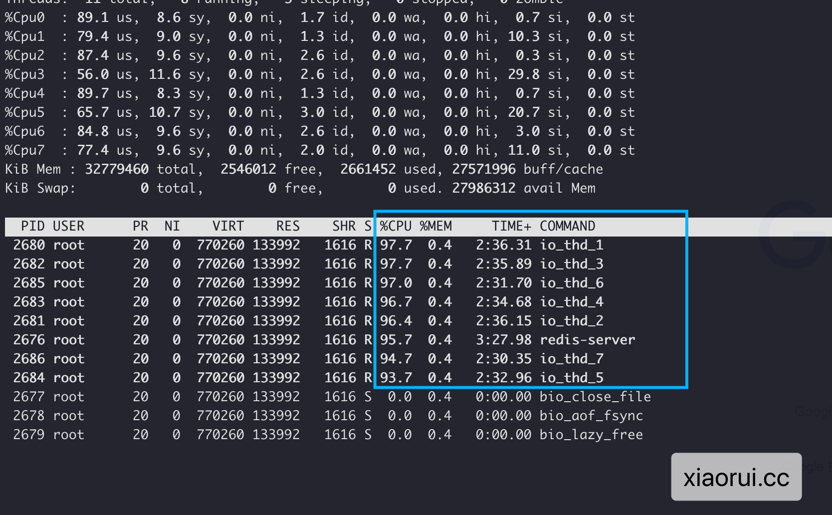
Task: Click the %Cpu0 usage line
Action: tap(319, 17)
